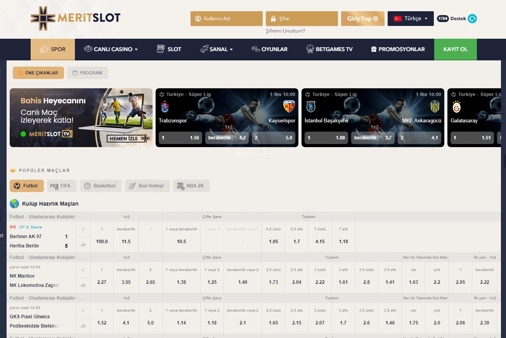506x338 pixels.
Task: Select Berliner AK 07 home win odds 100.0
Action: [x=102, y=237]
